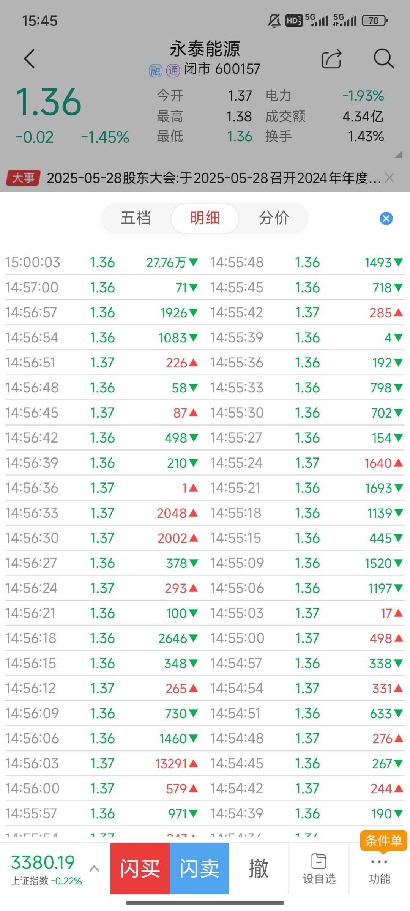
Task: Select the 14:55:24 trade of 1640
Action: point(307,463)
